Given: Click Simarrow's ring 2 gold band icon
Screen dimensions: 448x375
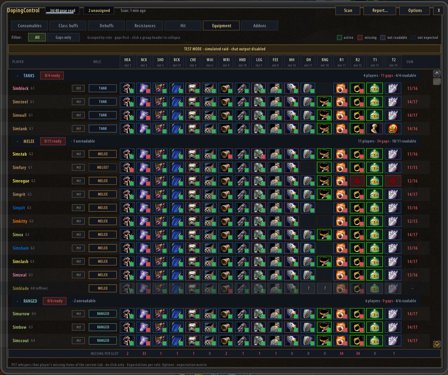Looking at the screenshot, I should click(x=358, y=314).
